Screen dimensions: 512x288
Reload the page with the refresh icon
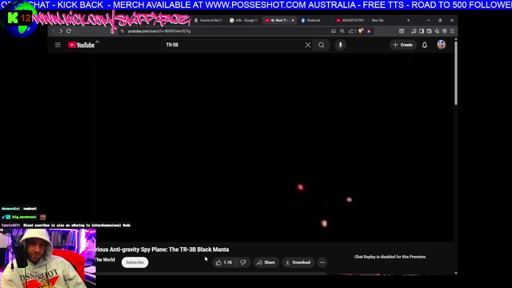pos(69,31)
